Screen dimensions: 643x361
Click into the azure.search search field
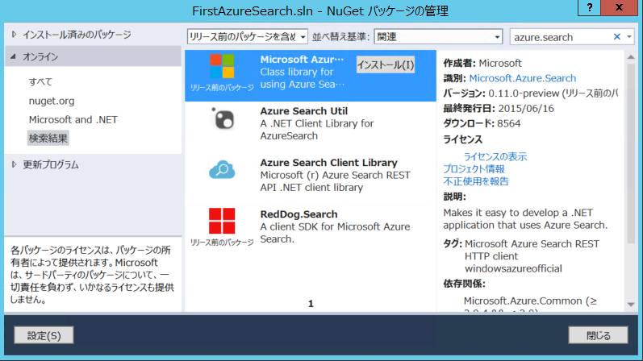tap(560, 37)
